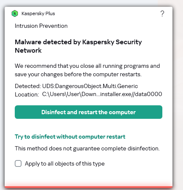Click the green Kaspersky hexagon logo
The image size is (183, 190).
pyautogui.click(x=15, y=13)
